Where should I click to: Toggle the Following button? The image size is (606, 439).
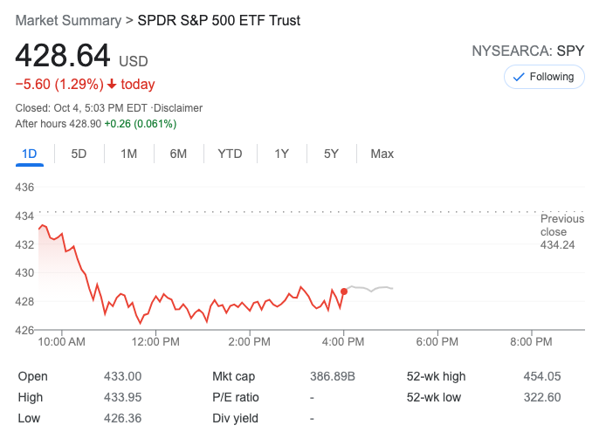[543, 77]
